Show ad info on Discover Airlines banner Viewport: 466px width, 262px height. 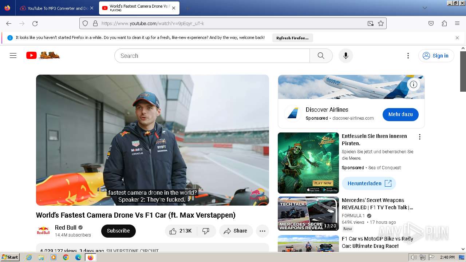coord(414,84)
